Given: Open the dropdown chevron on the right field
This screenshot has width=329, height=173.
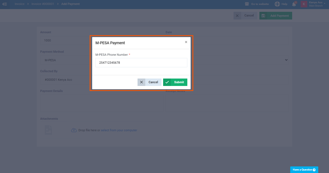Looking at the screenshot, I should pos(286,60).
